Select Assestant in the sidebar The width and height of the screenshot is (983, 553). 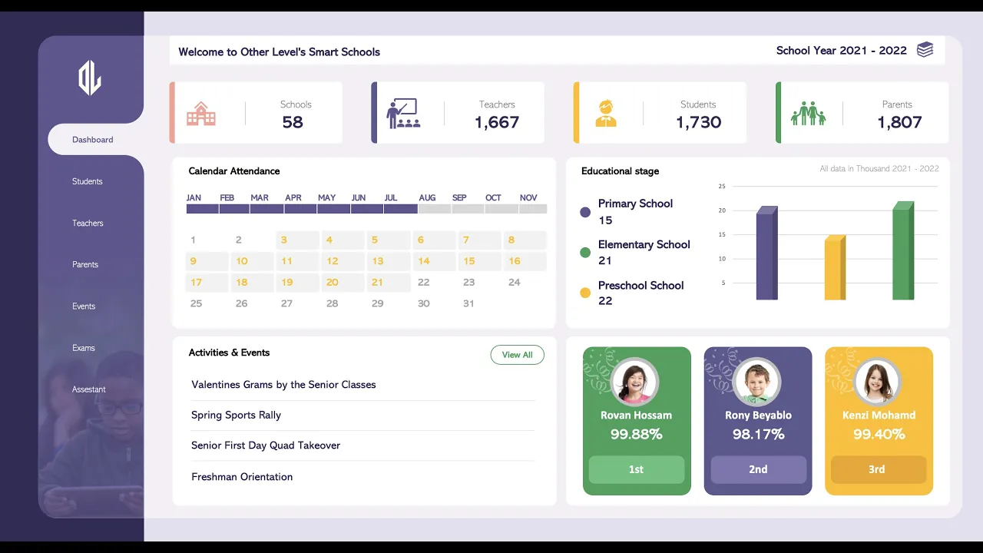tap(89, 389)
